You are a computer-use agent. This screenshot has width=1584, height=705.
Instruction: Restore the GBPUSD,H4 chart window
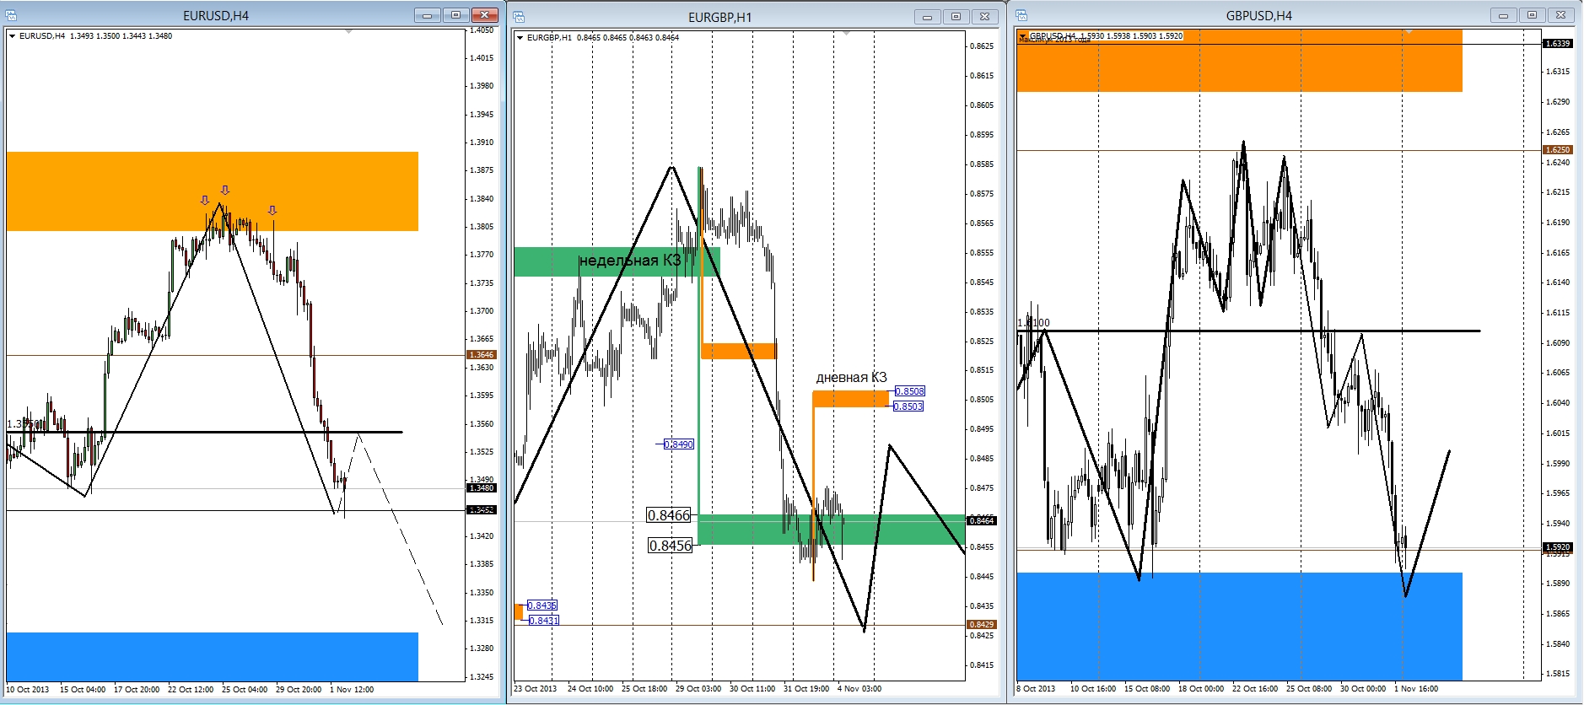1532,15
